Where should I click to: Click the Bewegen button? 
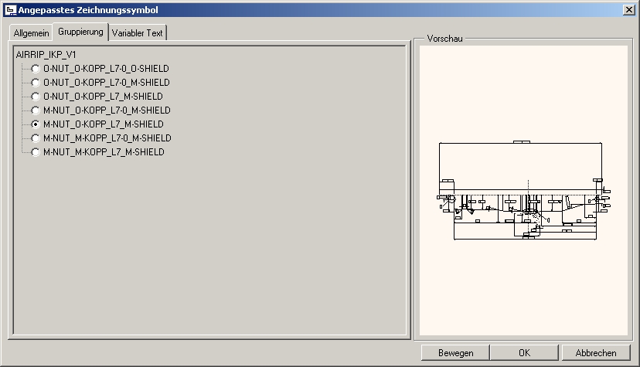coord(455,353)
